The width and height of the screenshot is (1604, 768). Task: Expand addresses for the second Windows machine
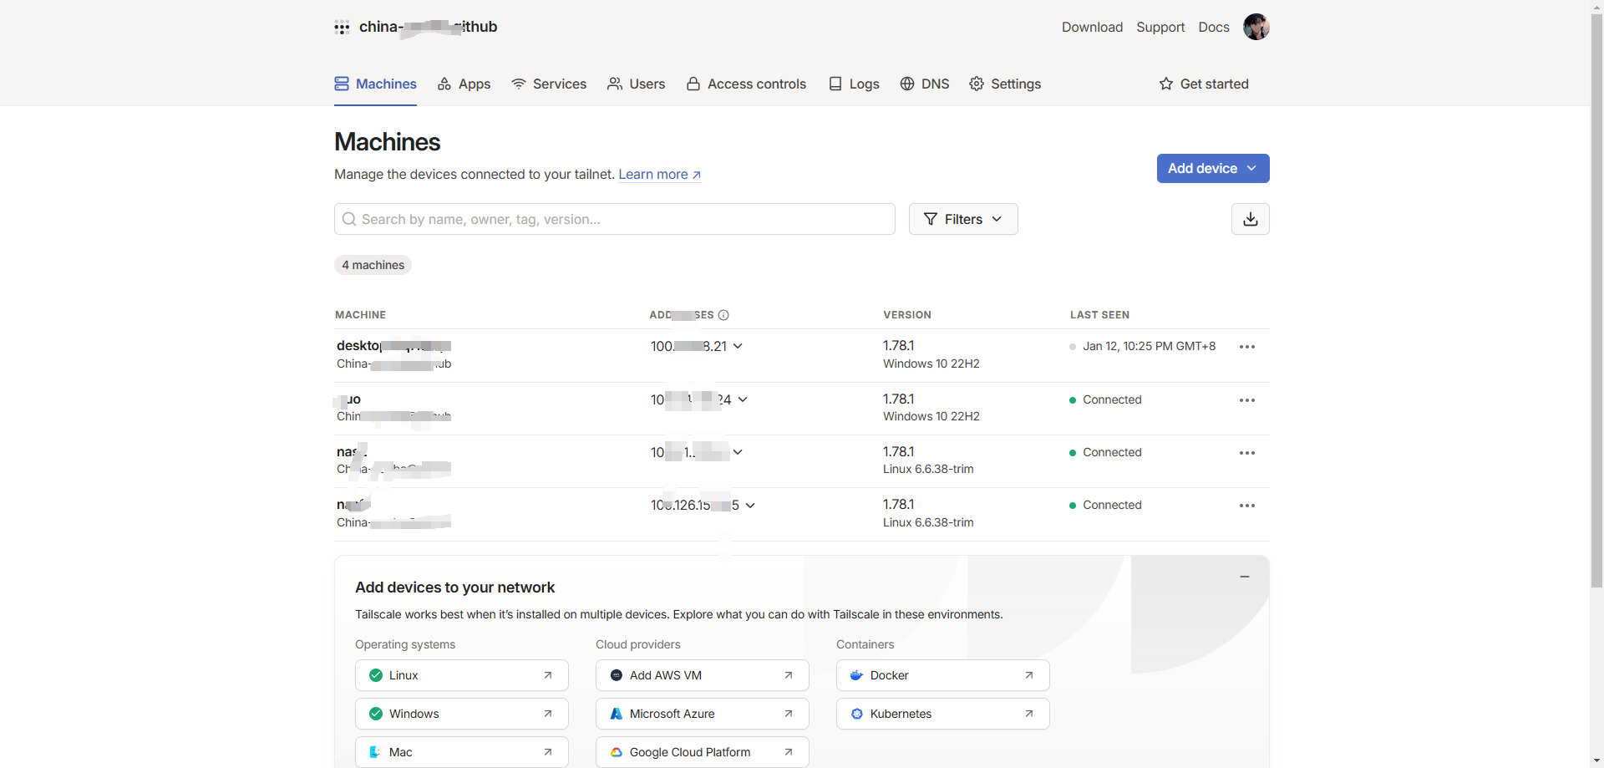pos(743,399)
